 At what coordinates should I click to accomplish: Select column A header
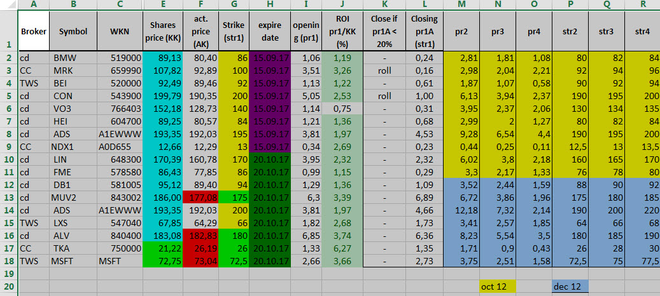34,4
